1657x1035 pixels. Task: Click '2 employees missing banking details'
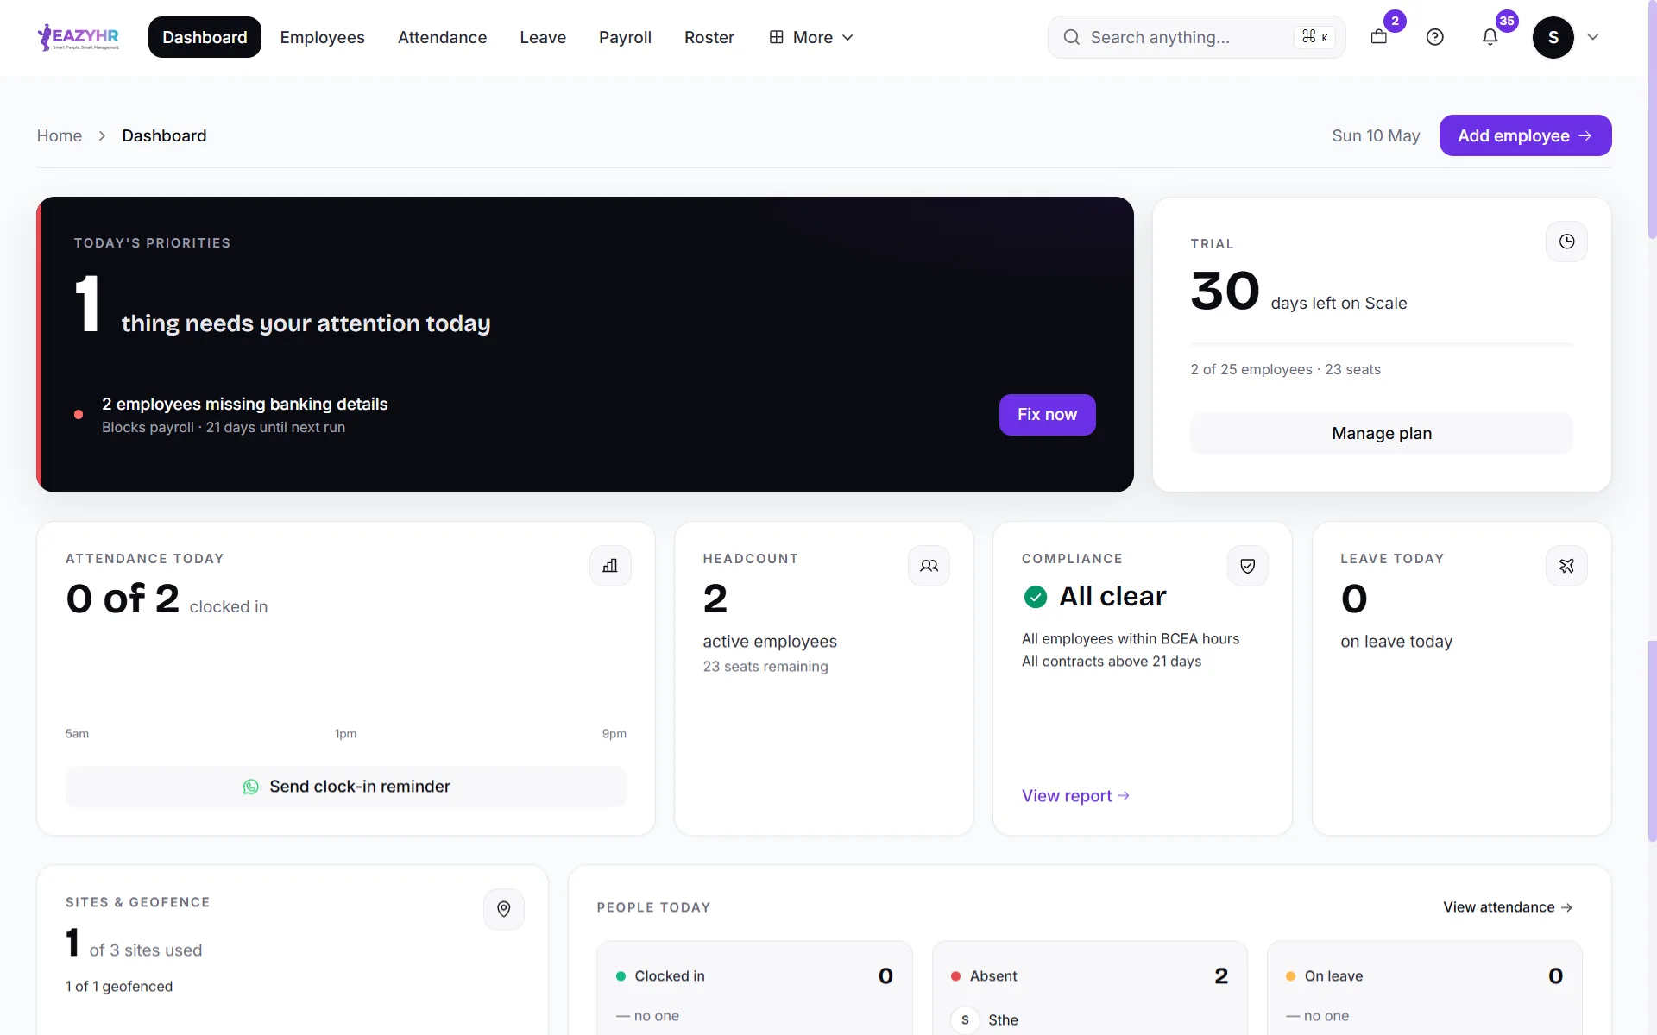click(244, 404)
